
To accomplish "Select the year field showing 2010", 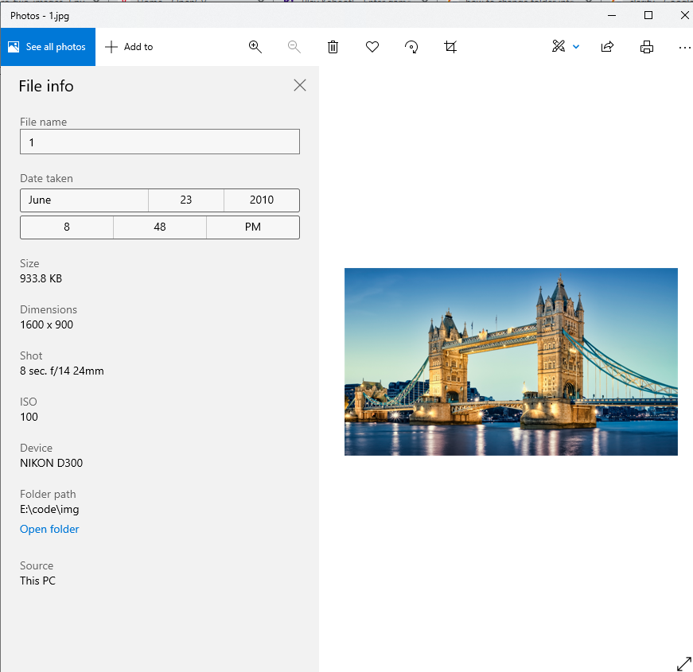I will click(x=262, y=200).
